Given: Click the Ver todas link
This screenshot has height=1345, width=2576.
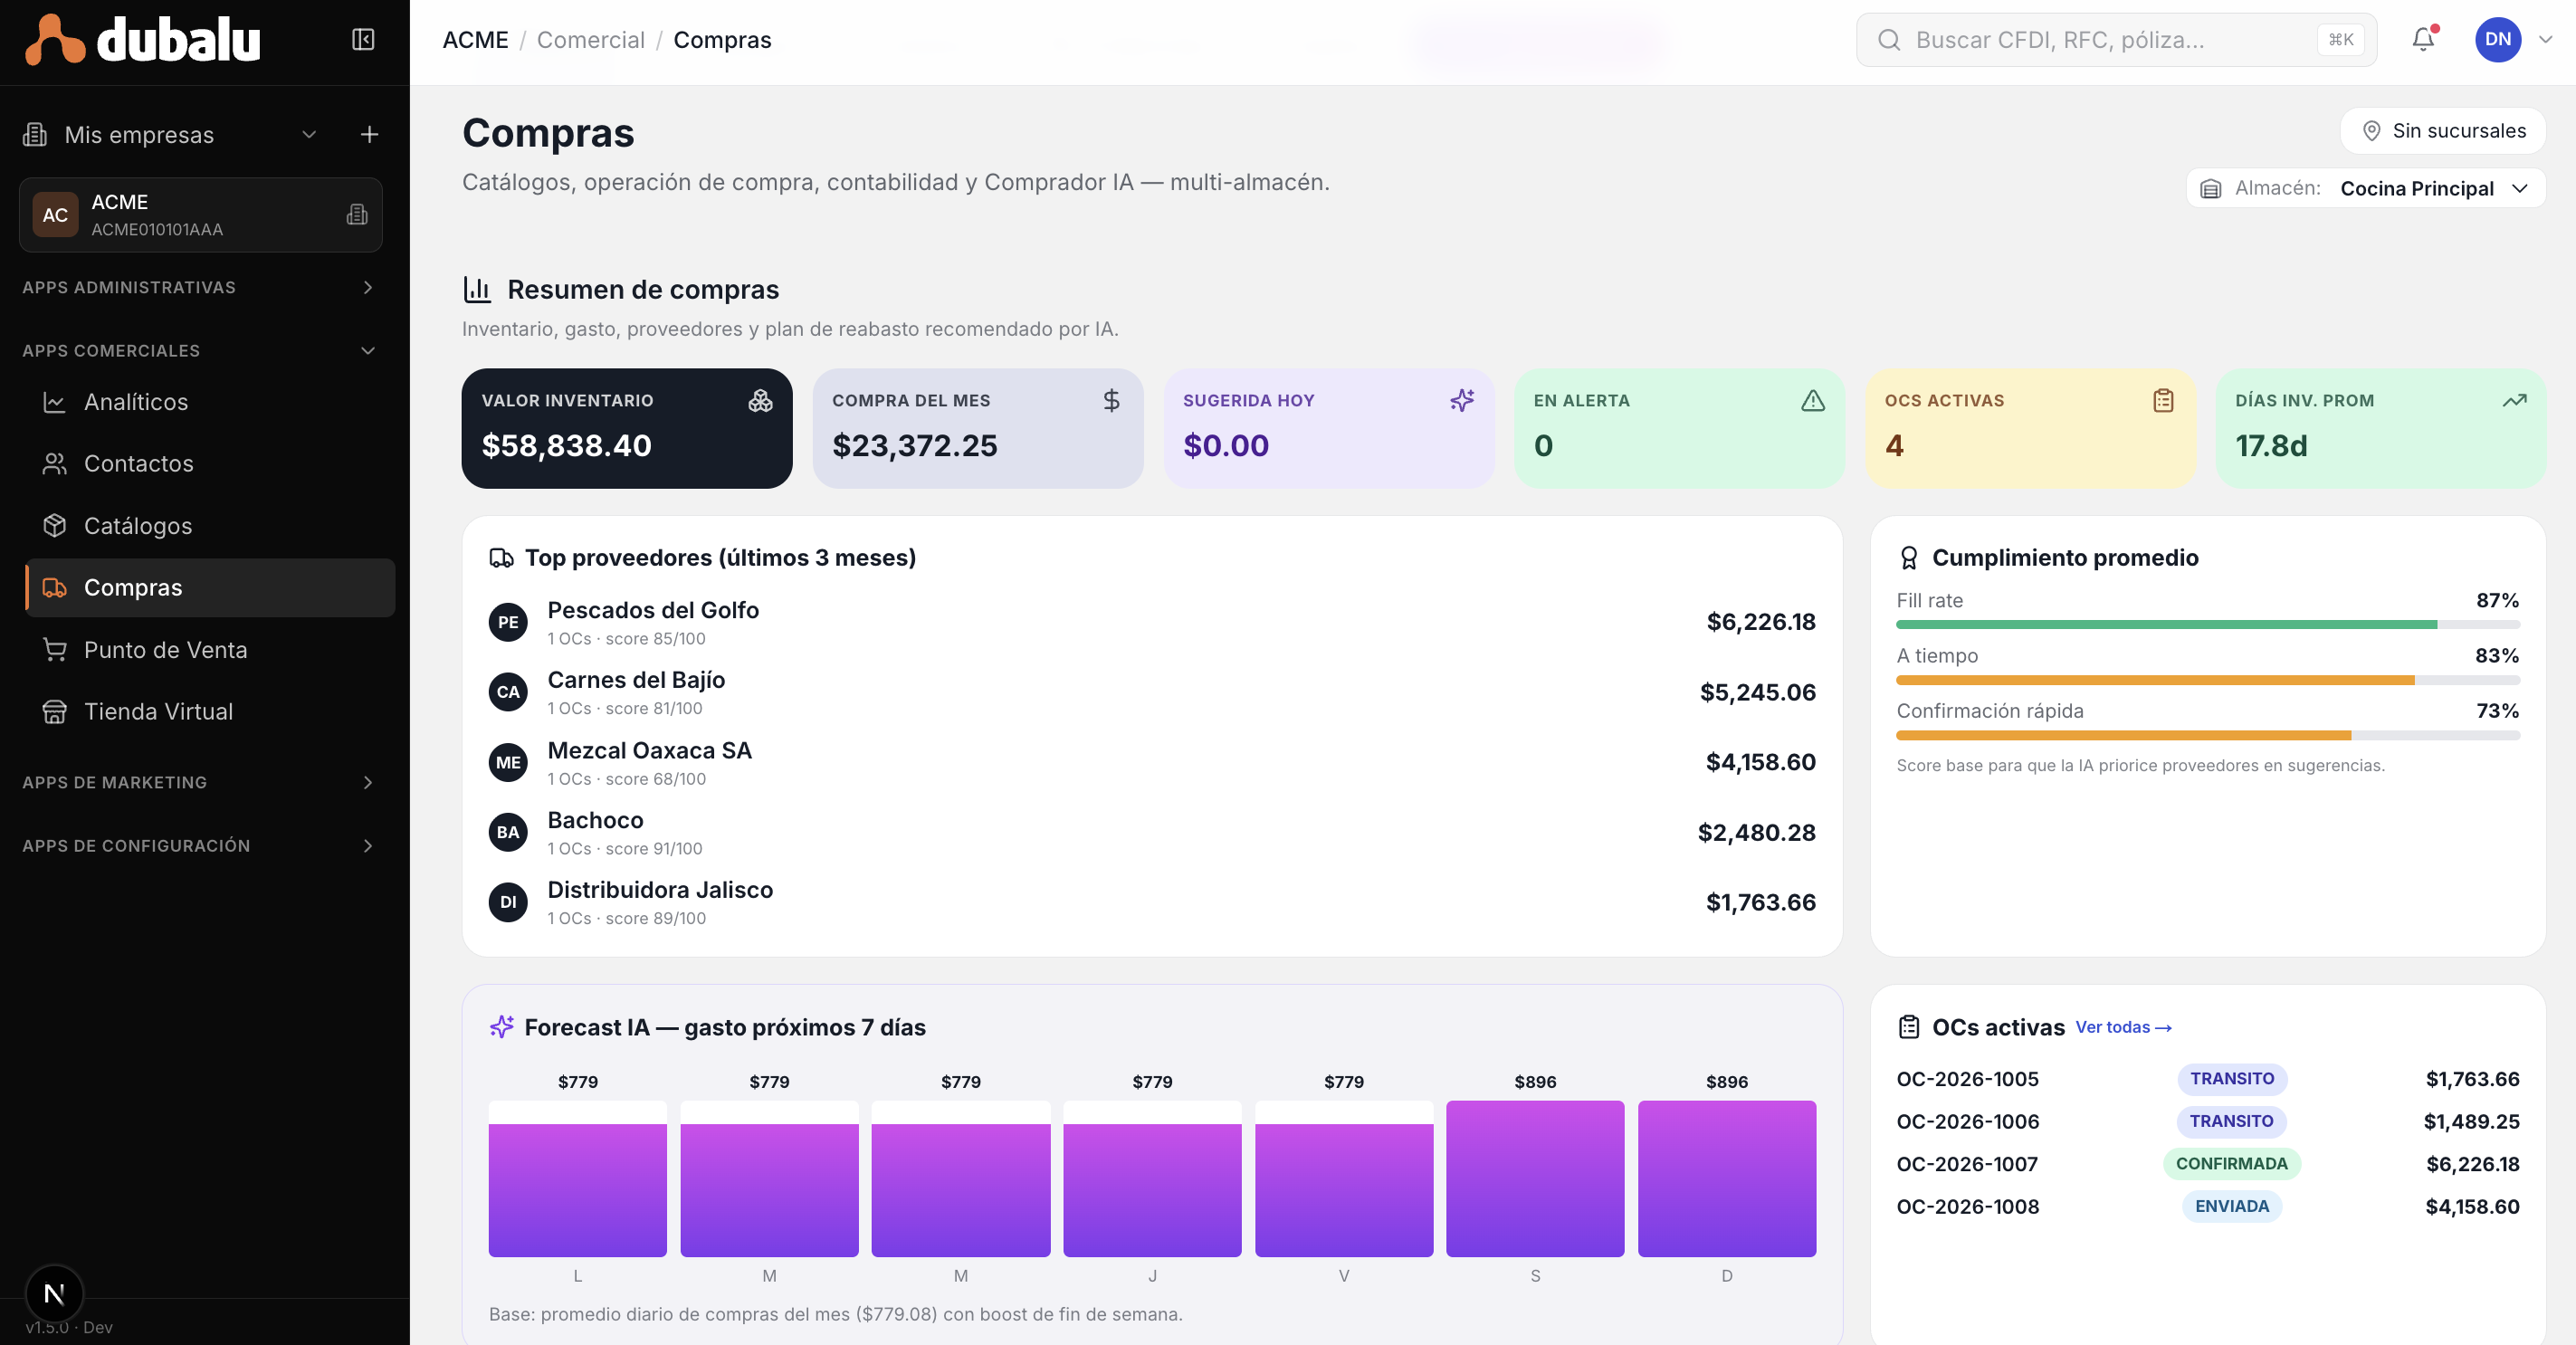Looking at the screenshot, I should pos(2123,1027).
